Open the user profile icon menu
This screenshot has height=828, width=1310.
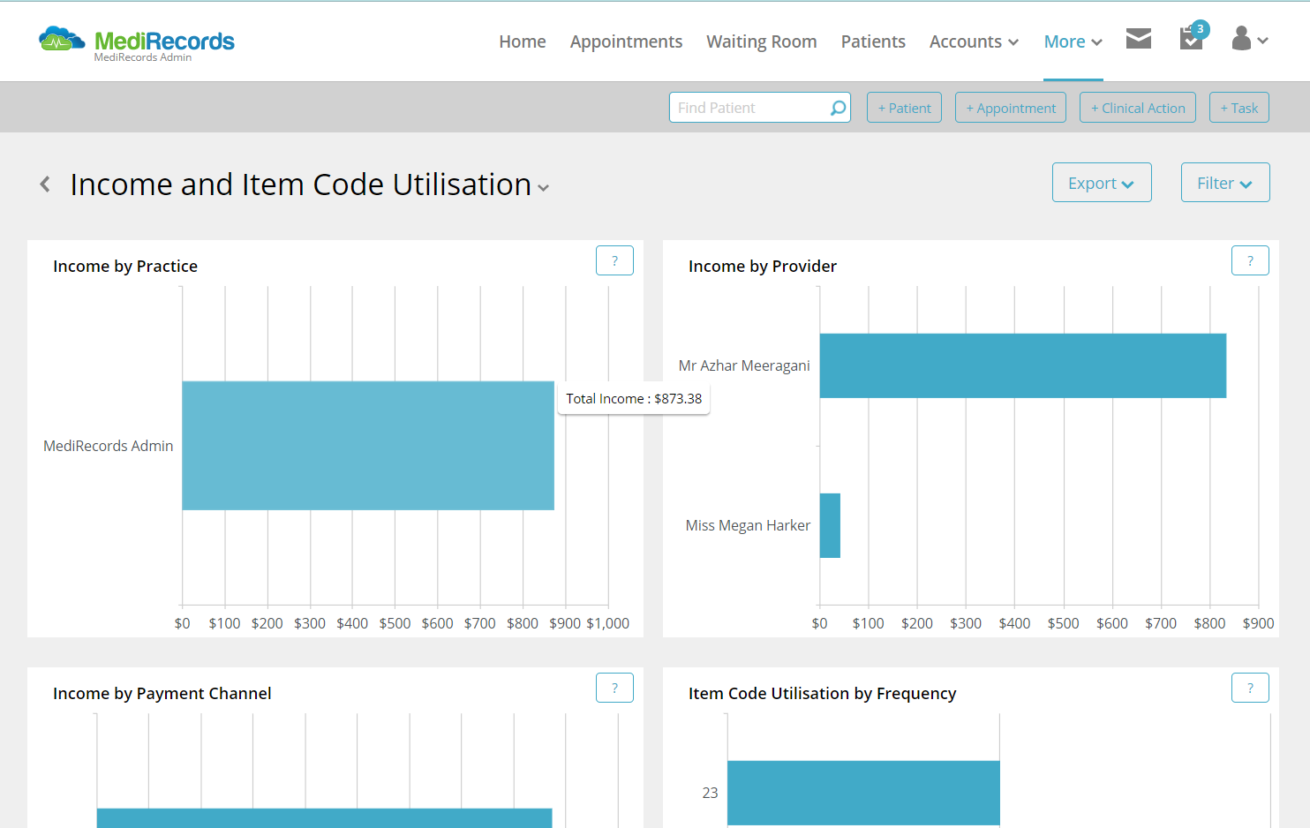pos(1250,39)
